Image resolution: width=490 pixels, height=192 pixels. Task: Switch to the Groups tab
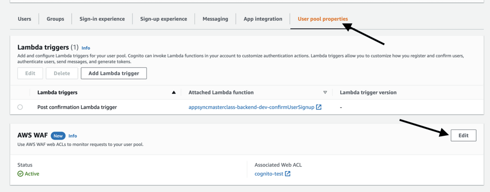tap(55, 19)
